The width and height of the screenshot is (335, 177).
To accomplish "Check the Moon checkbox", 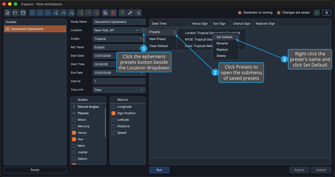I will pyautogui.click(x=74, y=120).
